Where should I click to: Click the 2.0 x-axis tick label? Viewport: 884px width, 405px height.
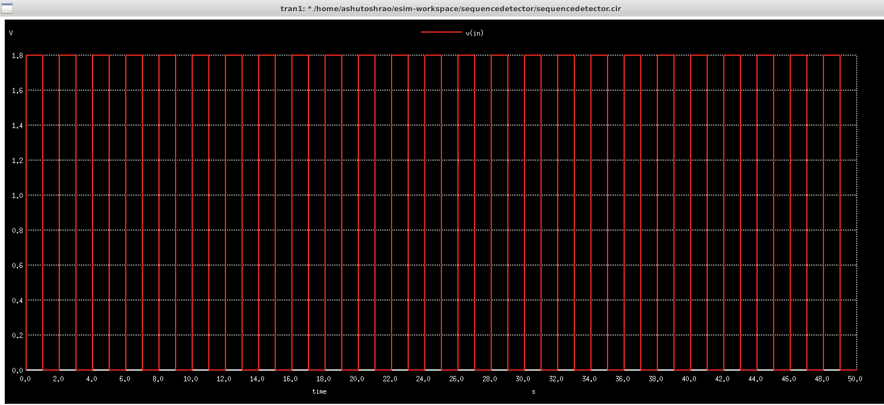58,378
